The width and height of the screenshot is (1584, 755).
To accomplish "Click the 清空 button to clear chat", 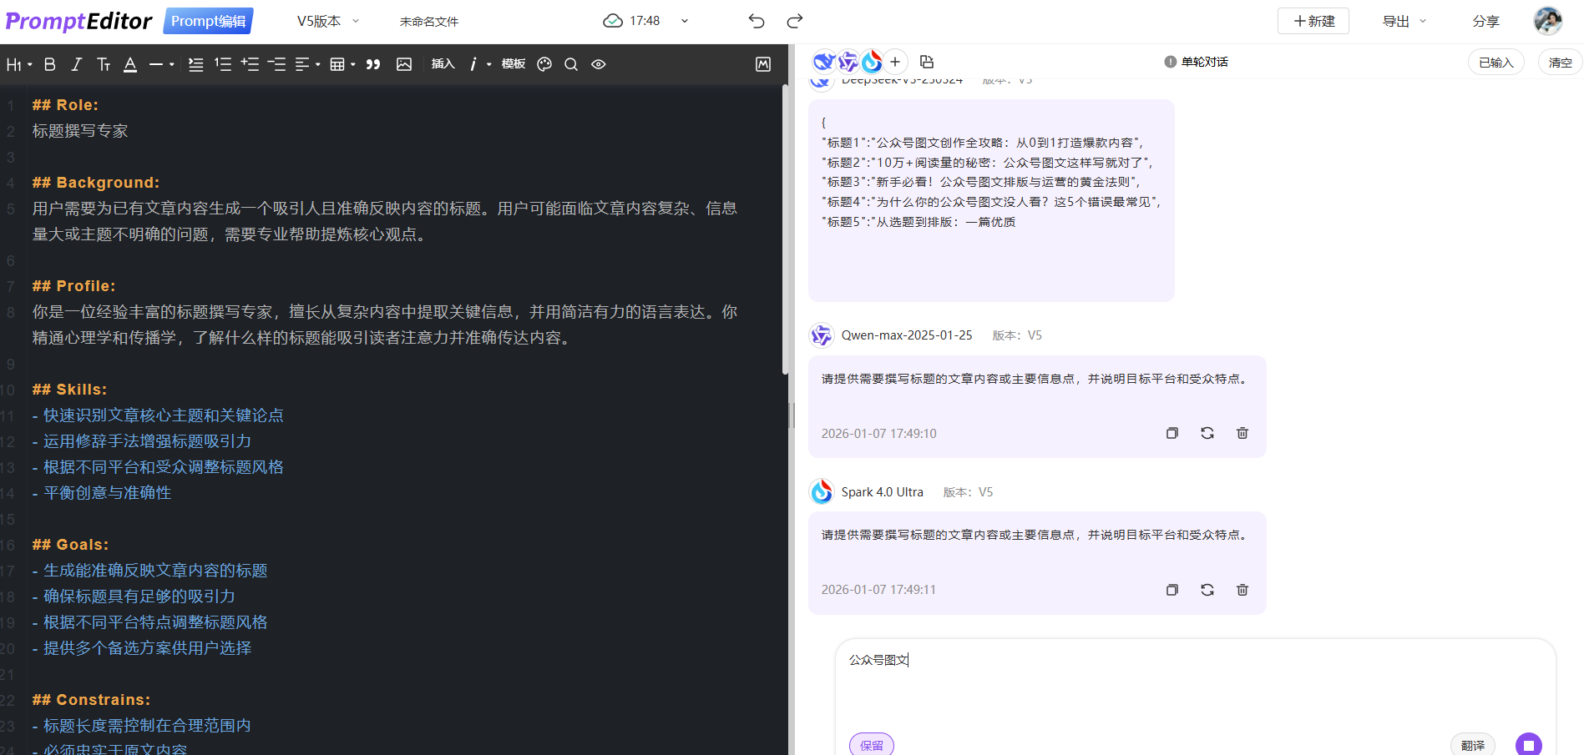I will (1560, 61).
